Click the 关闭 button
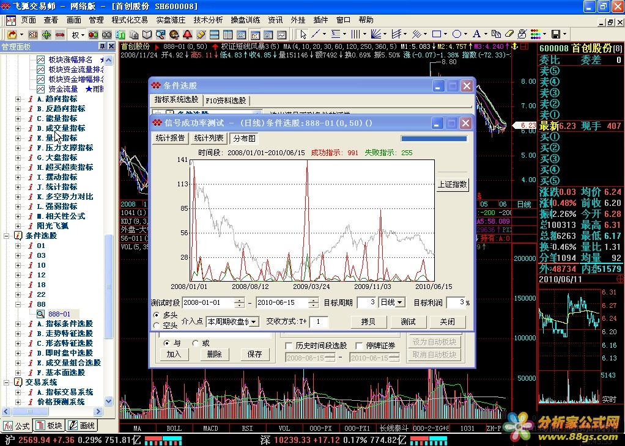Viewport: 625px width, 446px height. click(x=447, y=321)
